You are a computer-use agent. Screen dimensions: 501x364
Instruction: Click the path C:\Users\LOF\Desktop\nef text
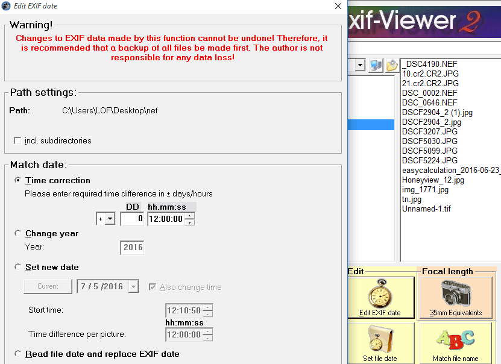click(110, 110)
